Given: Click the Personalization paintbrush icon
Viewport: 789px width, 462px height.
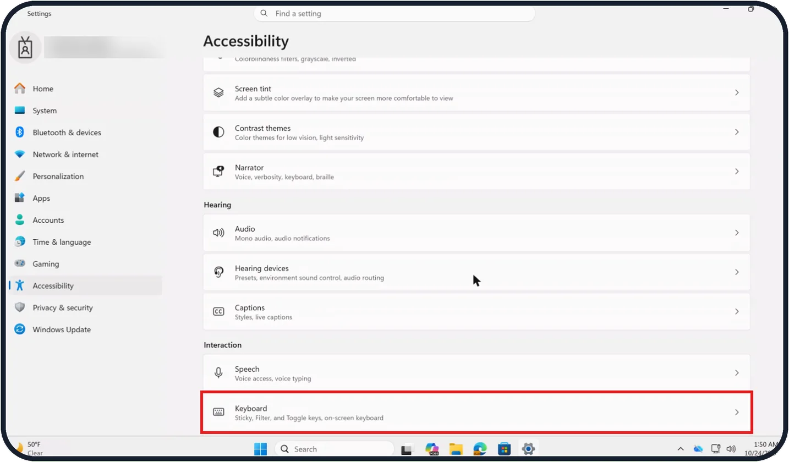Looking at the screenshot, I should pos(20,176).
